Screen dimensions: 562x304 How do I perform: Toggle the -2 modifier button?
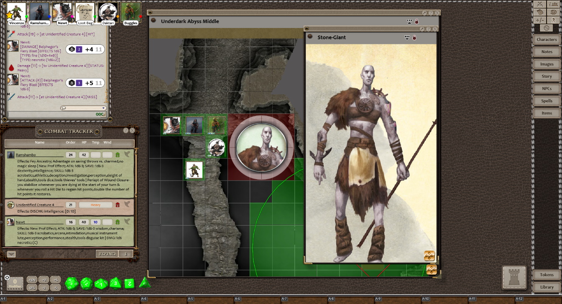coord(44,287)
